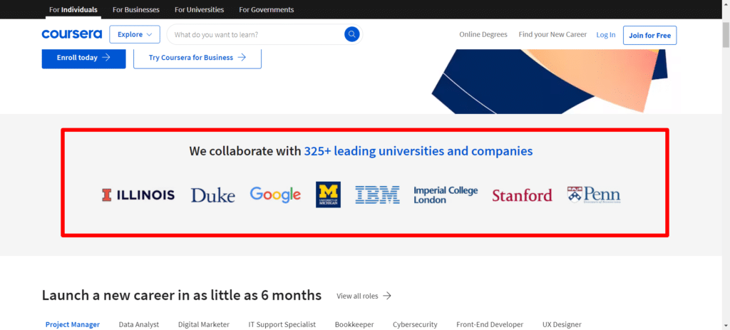
Task: Open the Imperial College London logo
Action: click(446, 195)
